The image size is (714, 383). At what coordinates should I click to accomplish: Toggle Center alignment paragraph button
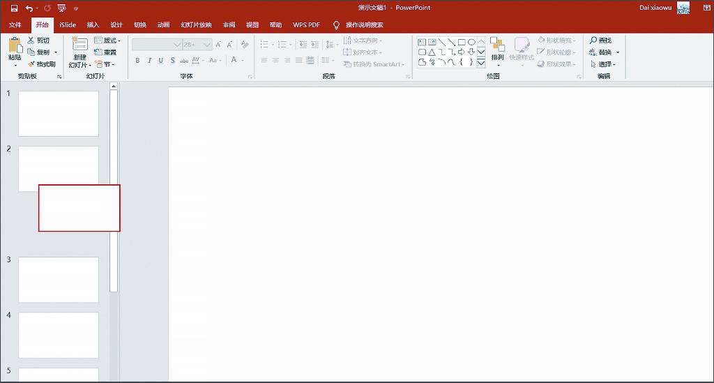[x=275, y=60]
